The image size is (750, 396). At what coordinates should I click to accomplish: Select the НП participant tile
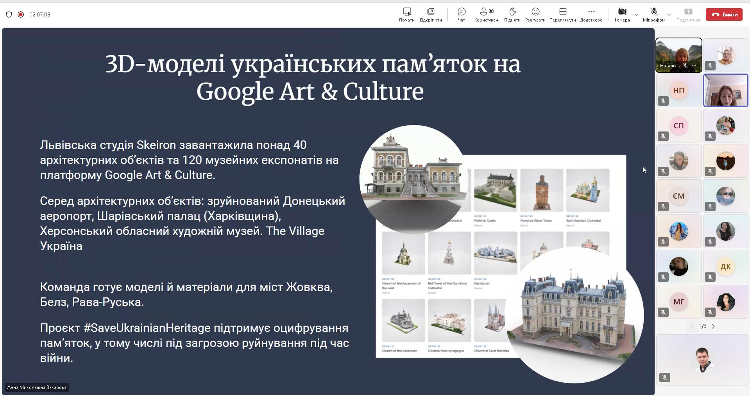pyautogui.click(x=678, y=90)
